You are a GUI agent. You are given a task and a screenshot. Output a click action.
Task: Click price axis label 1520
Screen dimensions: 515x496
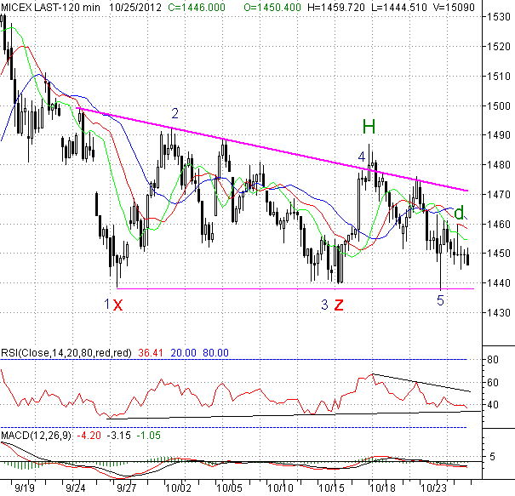click(498, 46)
